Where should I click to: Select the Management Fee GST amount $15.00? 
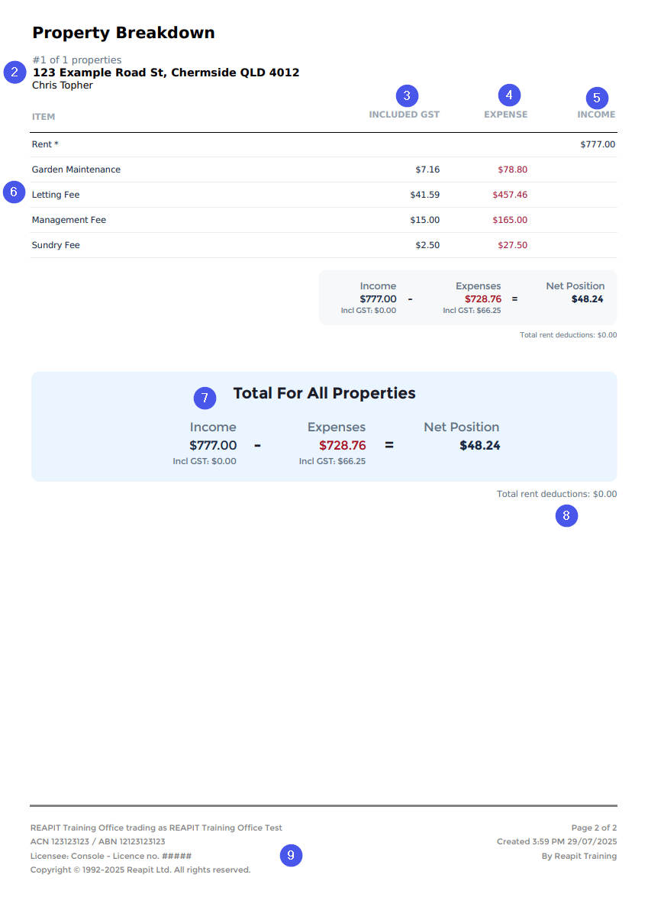point(424,220)
